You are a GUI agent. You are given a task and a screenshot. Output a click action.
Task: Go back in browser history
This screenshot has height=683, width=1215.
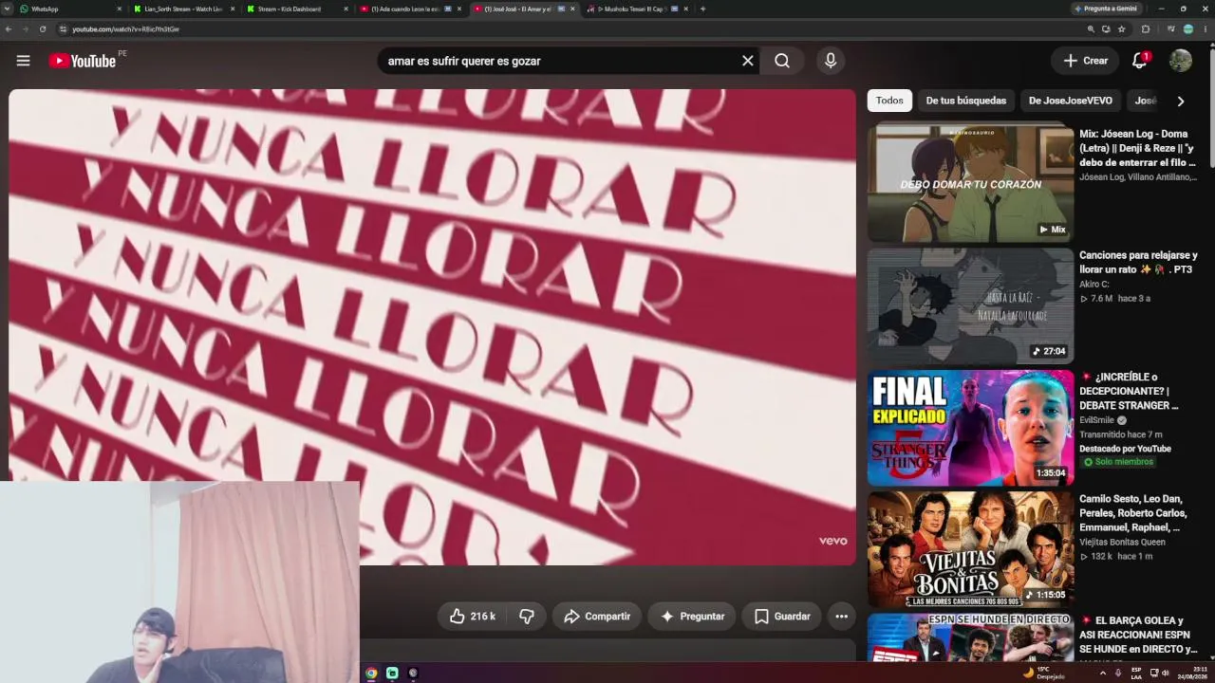tap(9, 29)
